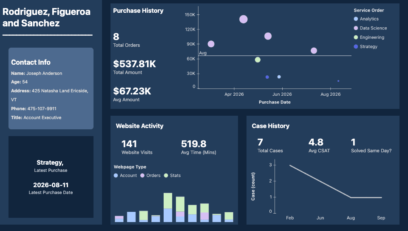Click the Solved Same Day? label
Viewport: 408px width, 231px height.
tap(371, 151)
